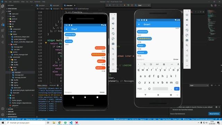Open the Manage gear in the activity bar

tap(2, 115)
